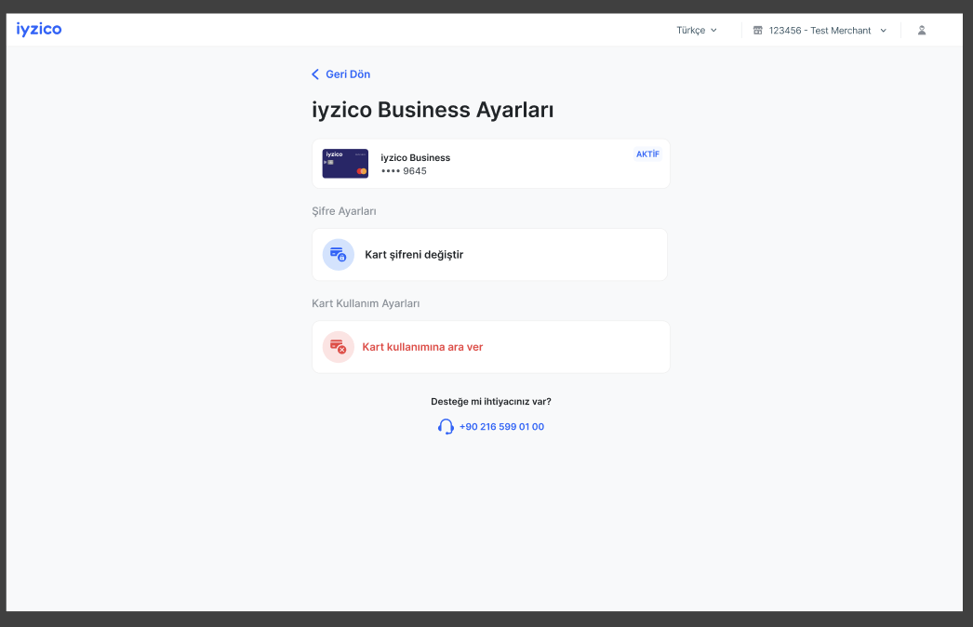Click the Şifre Ayarları section heading
The width and height of the screenshot is (973, 627).
[x=344, y=211]
